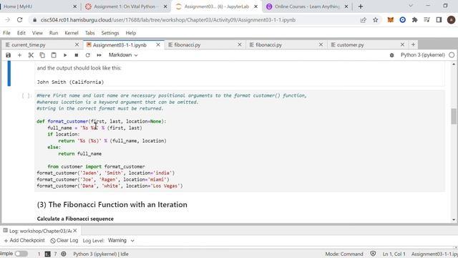Click the blue circular extension icon

click(x=402, y=20)
